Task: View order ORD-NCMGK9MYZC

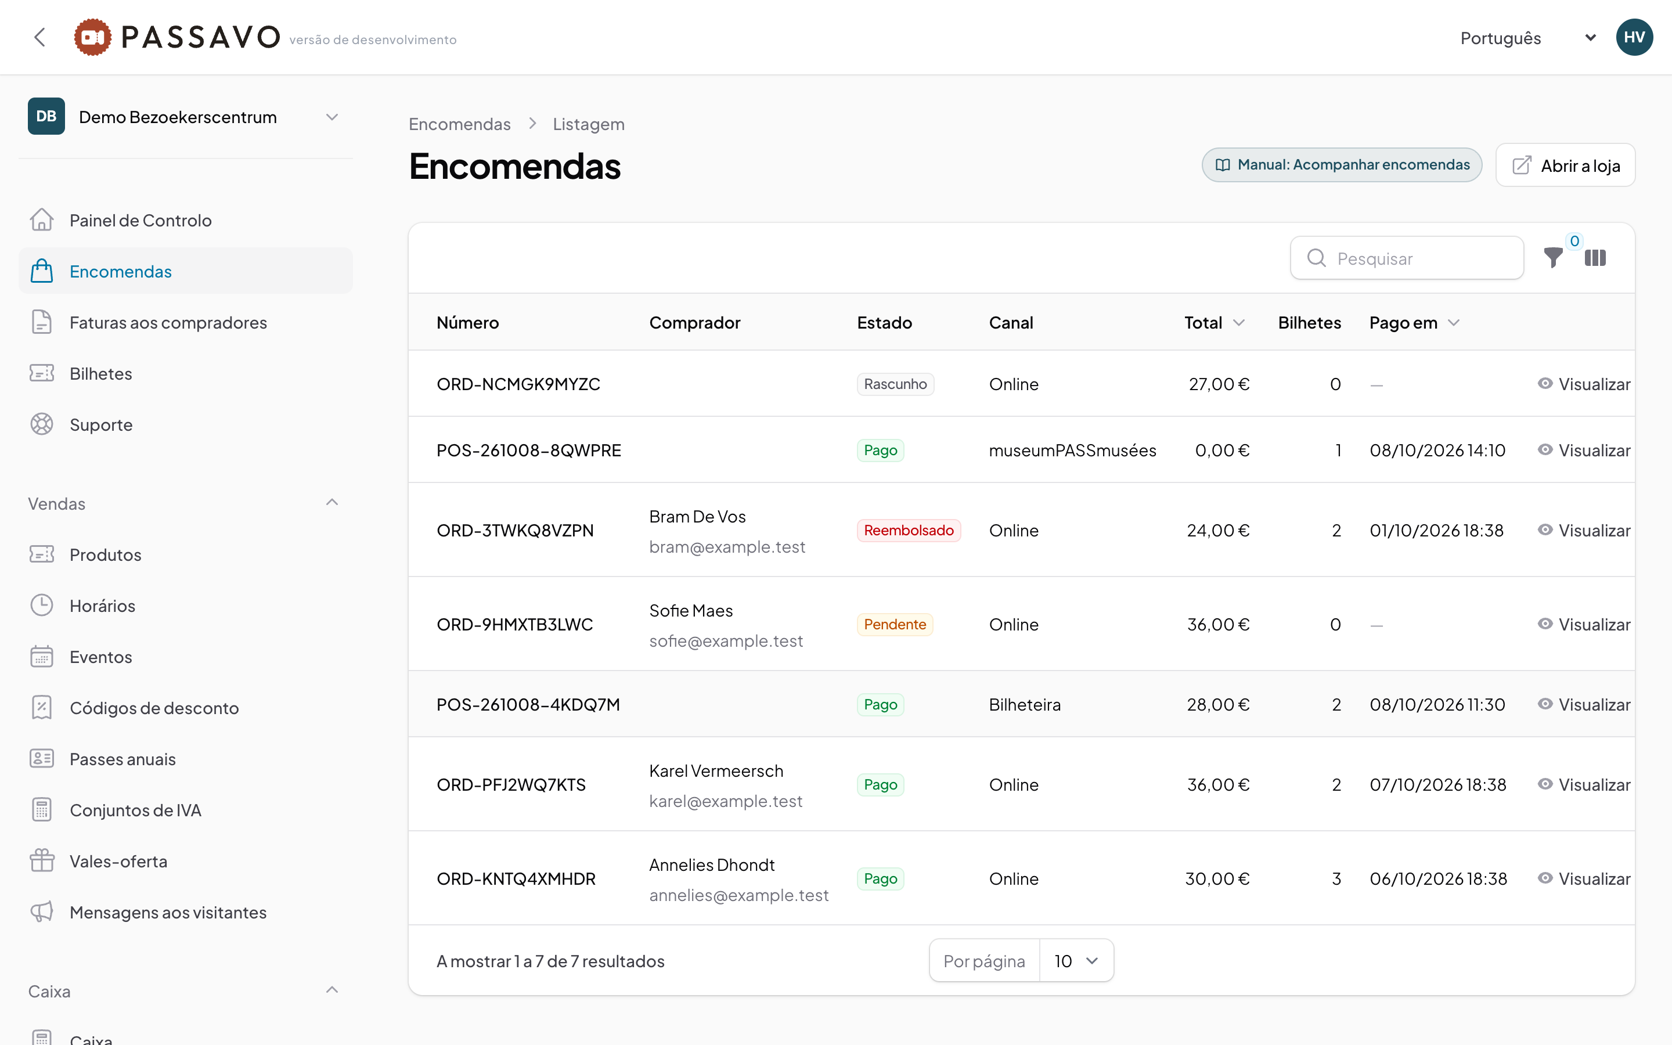Action: pyautogui.click(x=1584, y=384)
